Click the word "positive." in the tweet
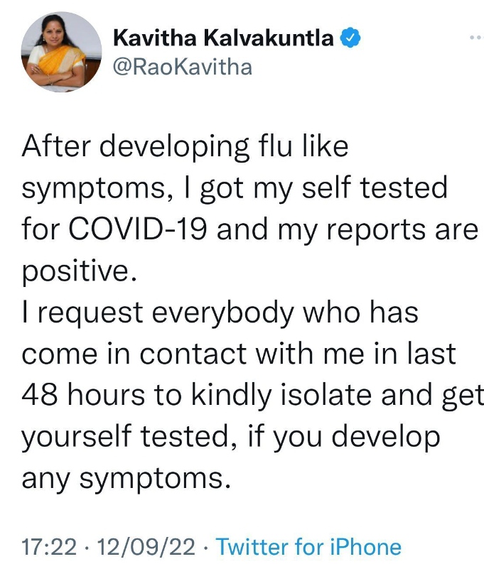Viewport: 484px width, 564px height. click(x=80, y=271)
